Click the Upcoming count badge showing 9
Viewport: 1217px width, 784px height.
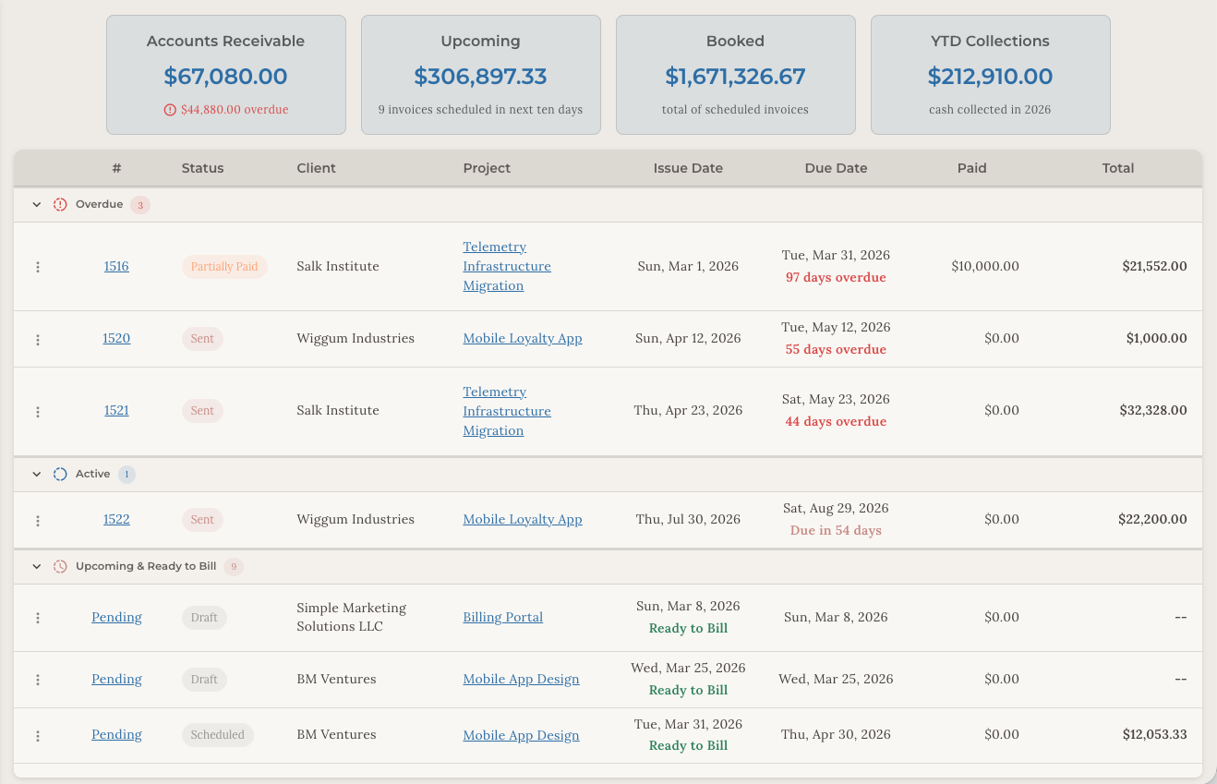(234, 567)
